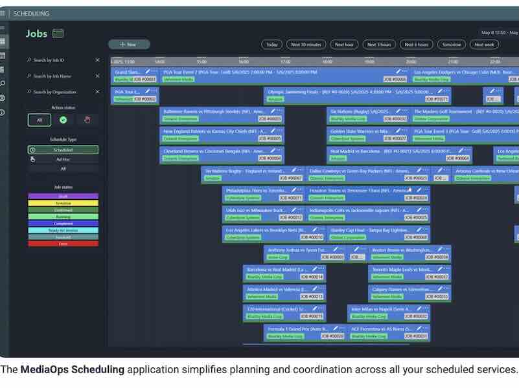Enable the Scheduled schedule type filter

pos(62,149)
